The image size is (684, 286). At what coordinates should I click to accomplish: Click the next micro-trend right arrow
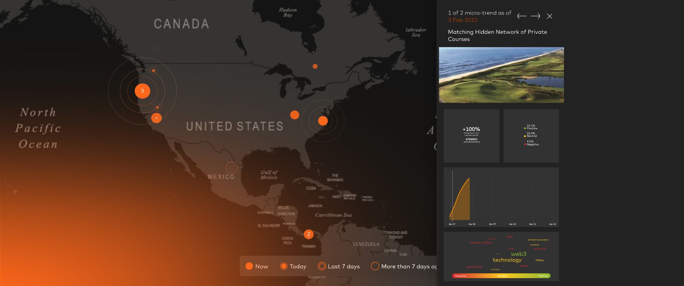tap(536, 16)
